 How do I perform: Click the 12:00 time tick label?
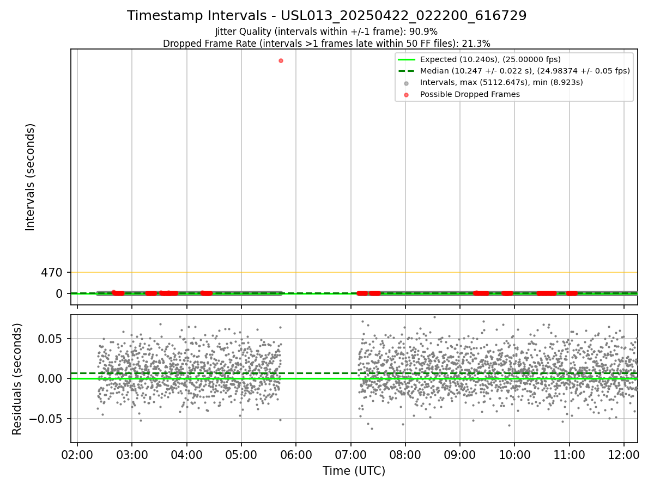(624, 455)
